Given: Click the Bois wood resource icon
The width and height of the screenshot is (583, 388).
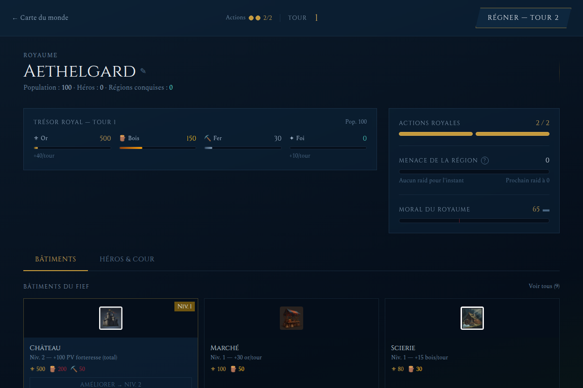Looking at the screenshot, I should coord(122,138).
